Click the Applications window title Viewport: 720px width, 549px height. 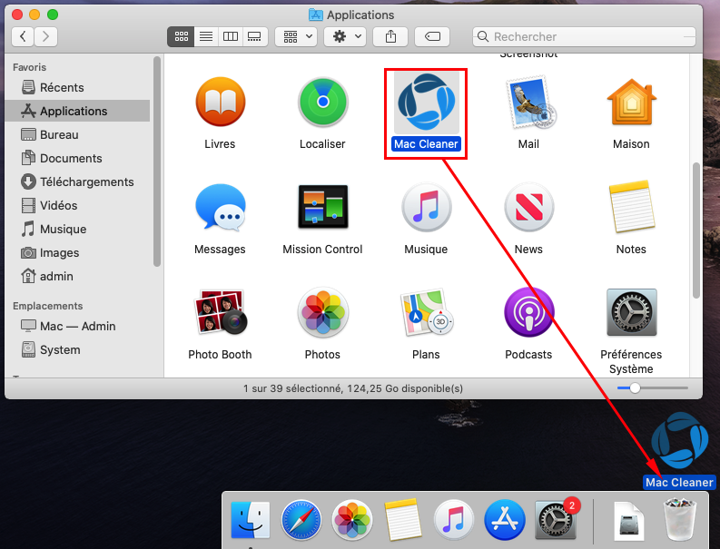click(360, 15)
